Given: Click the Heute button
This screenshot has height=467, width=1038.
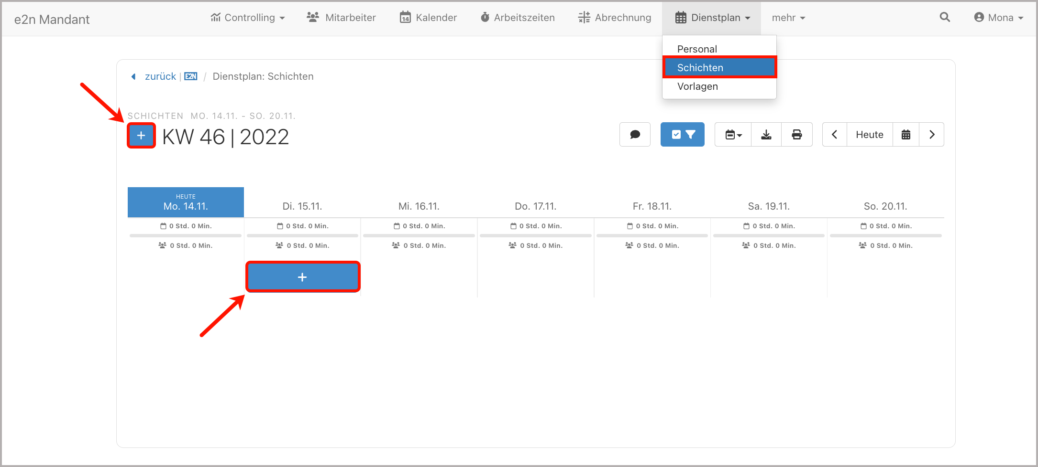Looking at the screenshot, I should [869, 135].
